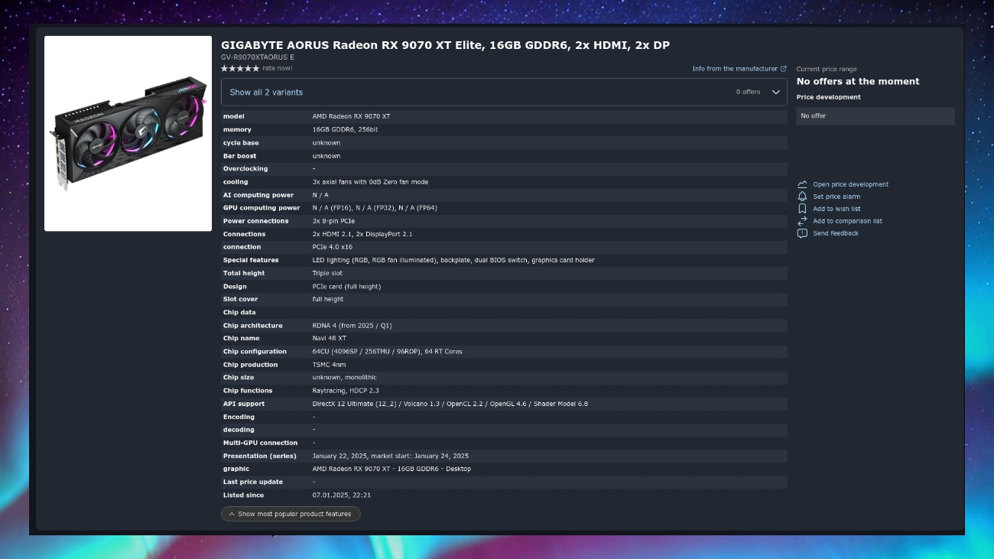
Task: Click the 2x HDMI 2.1, 2x DisplayPort 2.1 value
Action: (x=362, y=234)
